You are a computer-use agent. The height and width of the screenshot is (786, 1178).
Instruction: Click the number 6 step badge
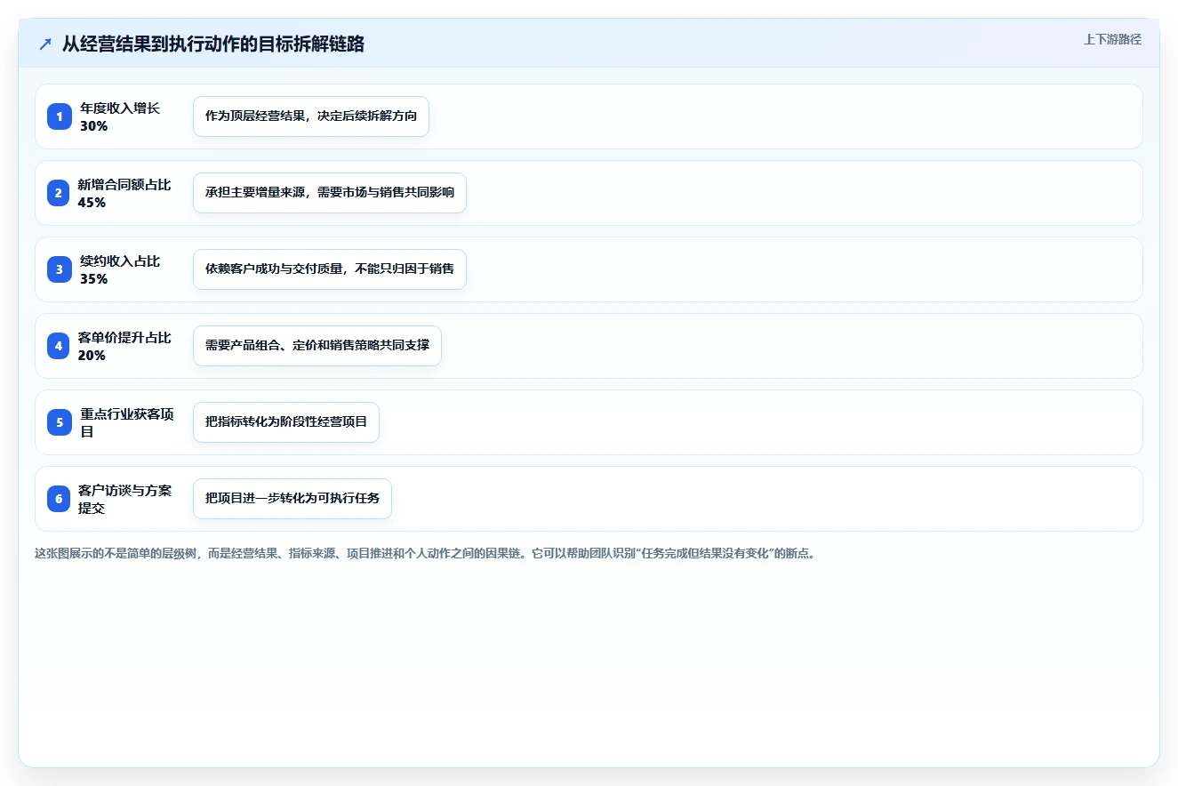coord(60,499)
